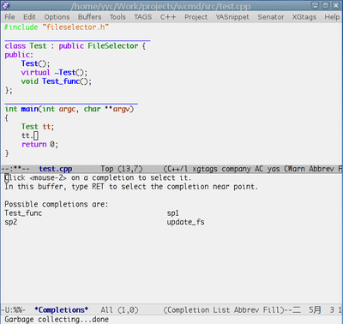
Task: Maximize the Emacs window
Action: [325, 5]
